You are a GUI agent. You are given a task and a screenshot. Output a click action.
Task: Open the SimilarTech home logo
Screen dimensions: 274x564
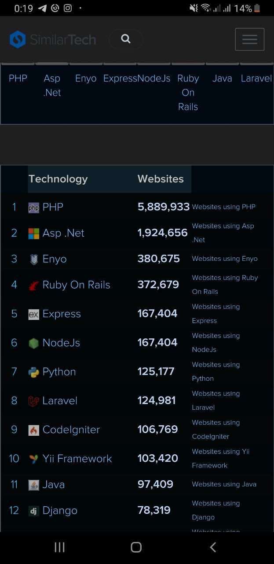[x=53, y=40]
